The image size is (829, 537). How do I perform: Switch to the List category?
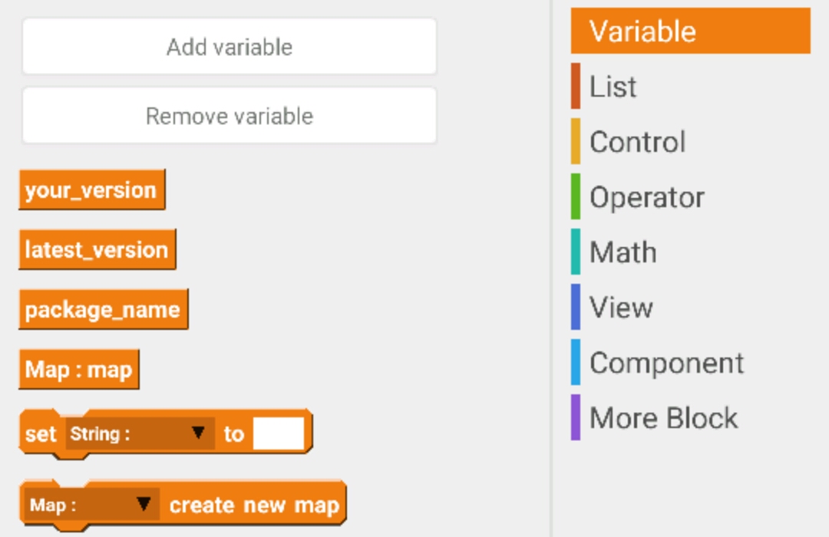click(x=613, y=87)
